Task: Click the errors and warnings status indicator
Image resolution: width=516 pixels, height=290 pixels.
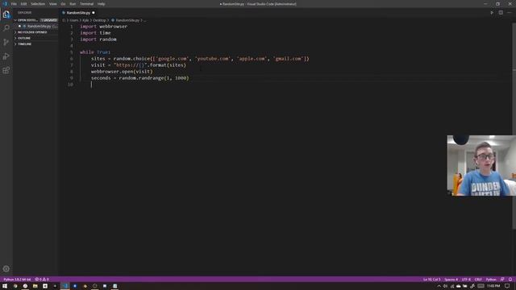Action: 42,280
